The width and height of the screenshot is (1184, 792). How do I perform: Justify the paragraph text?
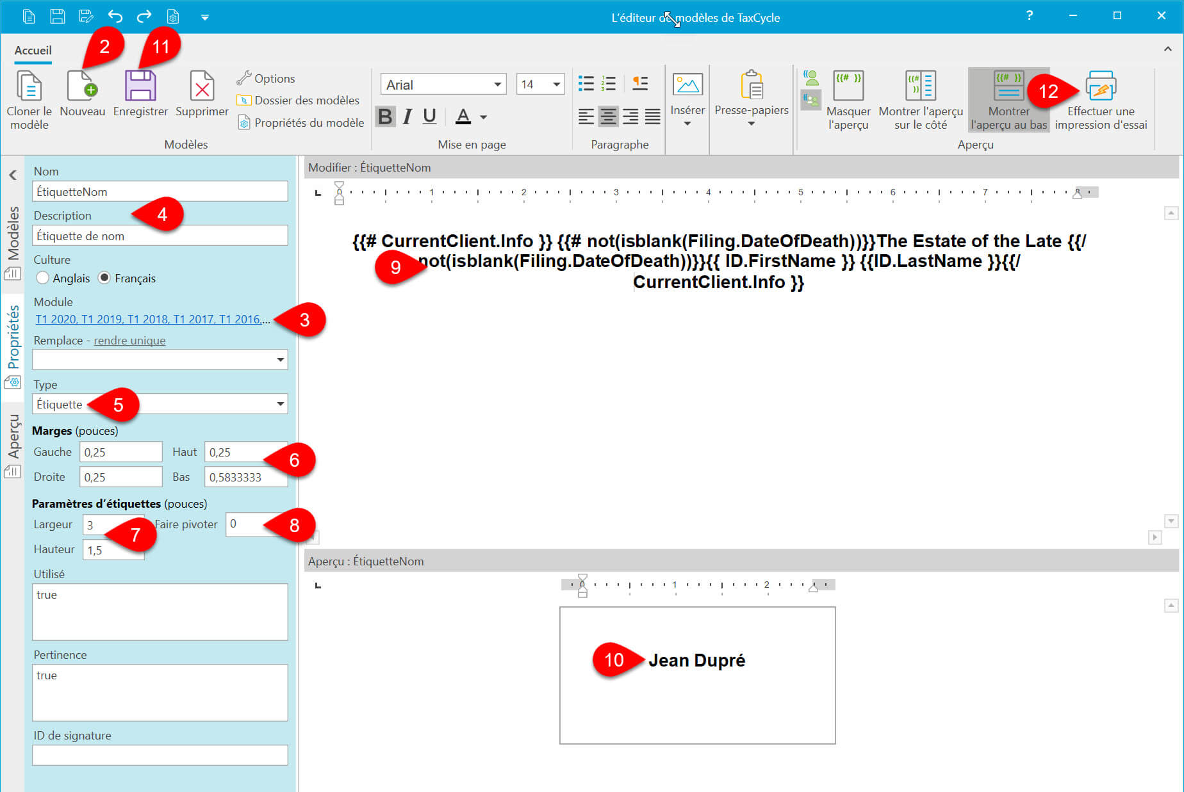(653, 117)
